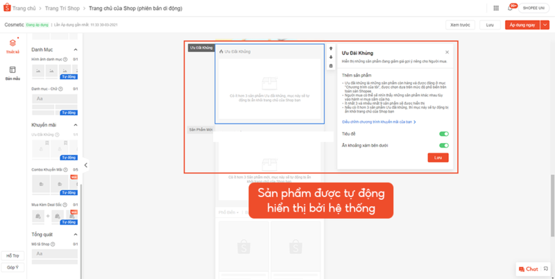This screenshot has width=555, height=279.
Task: Collapse the left component panel
Action: pos(85,165)
